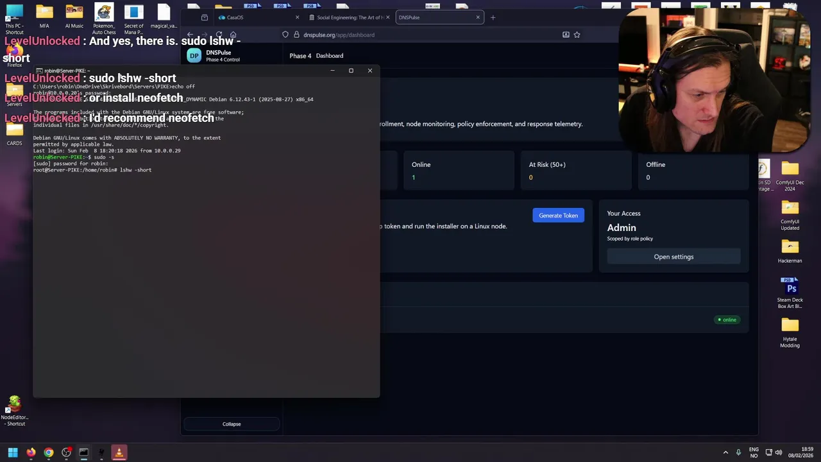Launch NodeEditor shortcut on desktop
The image size is (821, 462).
point(14,411)
